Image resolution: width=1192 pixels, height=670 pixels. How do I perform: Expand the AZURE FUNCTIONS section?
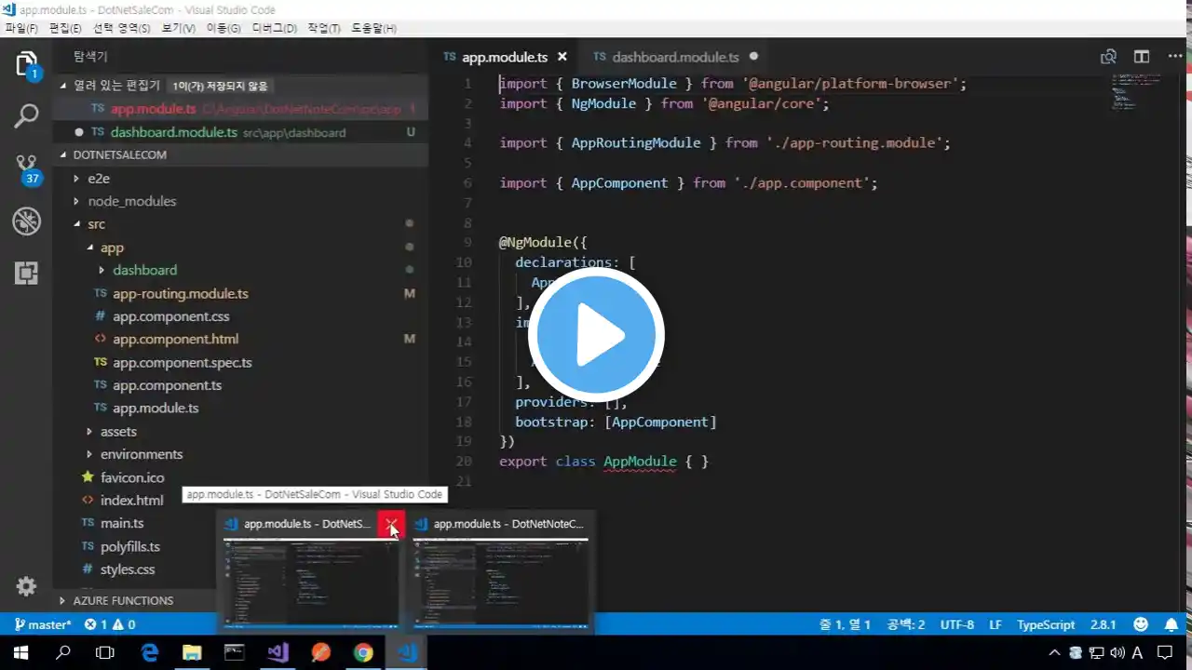click(x=123, y=600)
